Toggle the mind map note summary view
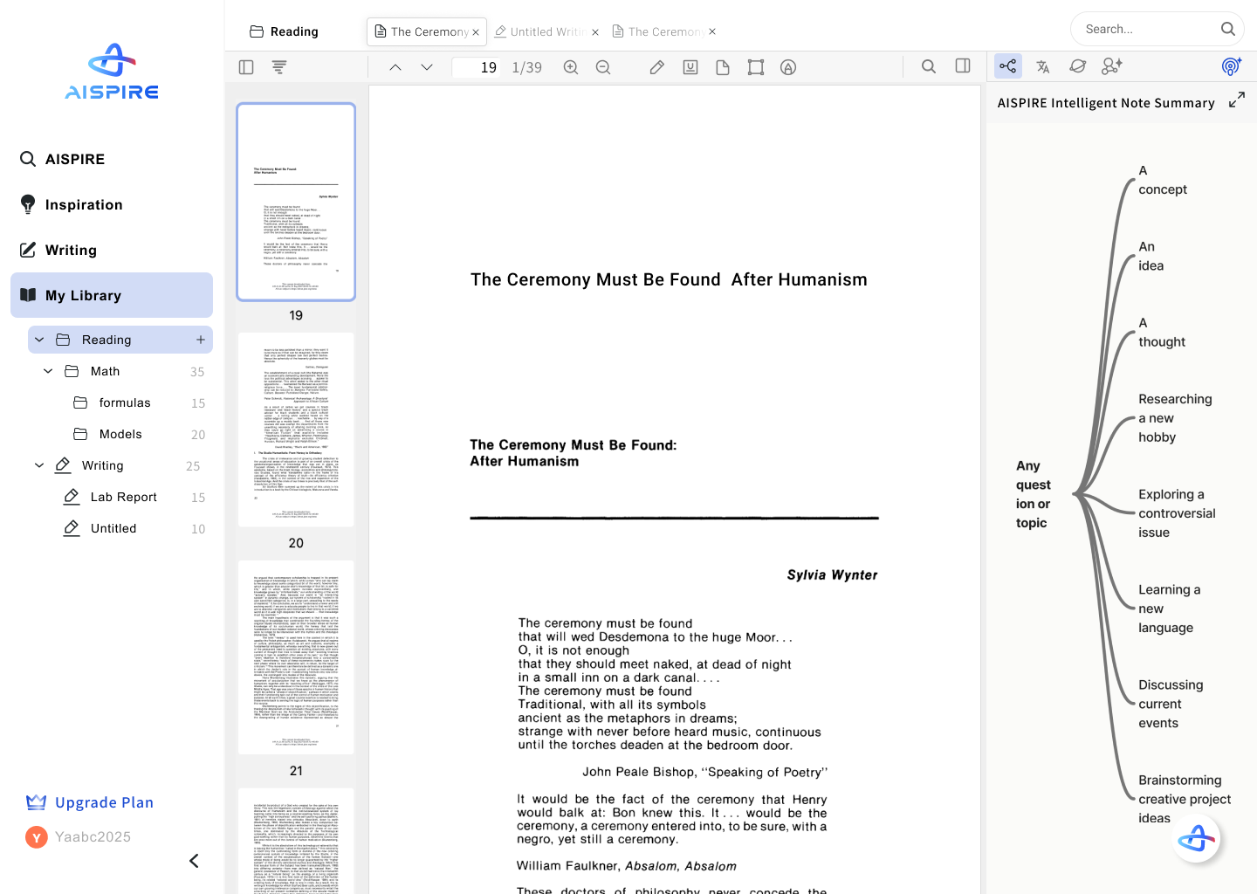 click(1008, 66)
